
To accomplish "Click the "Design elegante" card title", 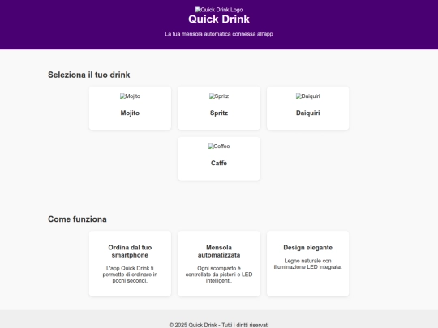I will coord(307,247).
